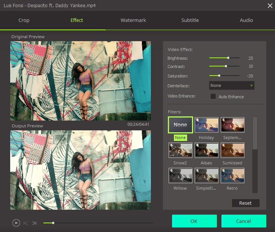Choose the Aibao filter thumbnail

point(206,150)
